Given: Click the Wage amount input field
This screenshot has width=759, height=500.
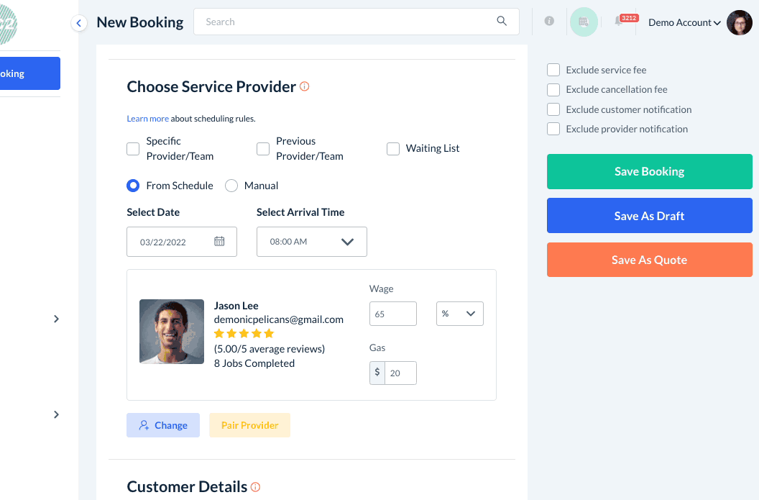Looking at the screenshot, I should 393,314.
